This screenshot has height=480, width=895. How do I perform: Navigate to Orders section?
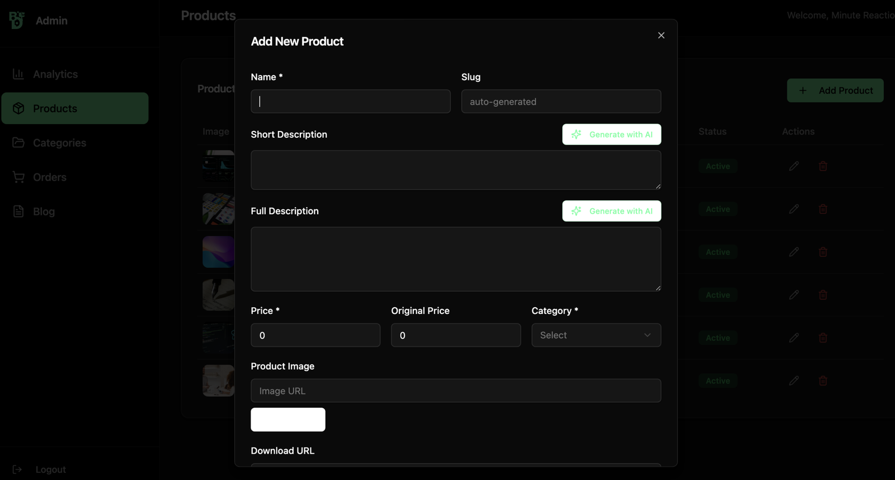tap(49, 177)
